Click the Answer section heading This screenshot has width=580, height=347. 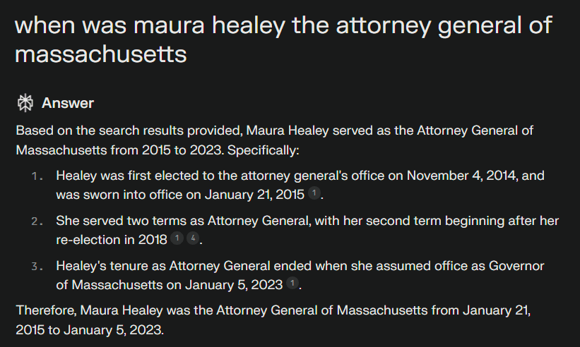click(x=68, y=103)
